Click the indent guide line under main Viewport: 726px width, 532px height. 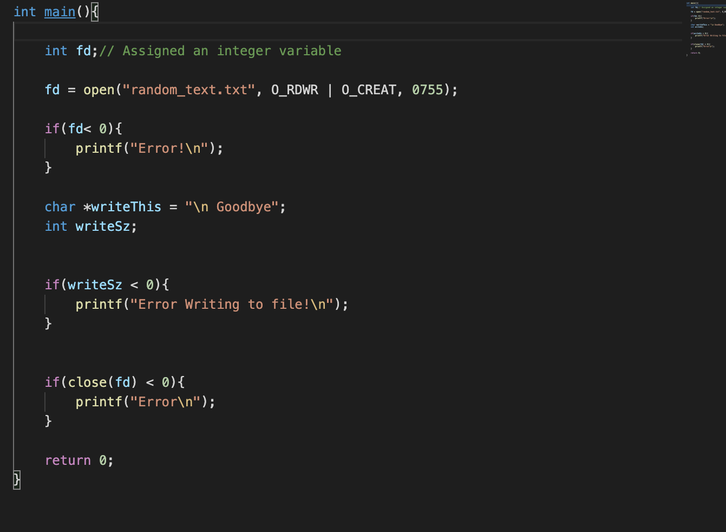point(16,244)
